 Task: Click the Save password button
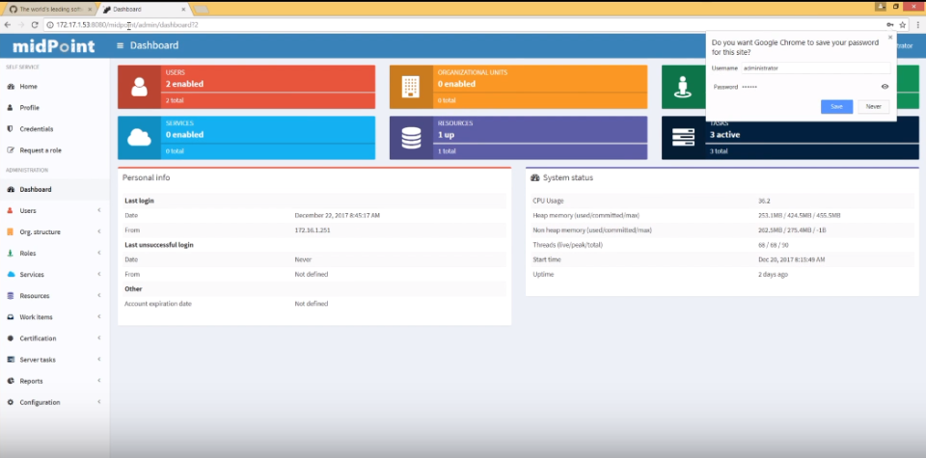[837, 106]
